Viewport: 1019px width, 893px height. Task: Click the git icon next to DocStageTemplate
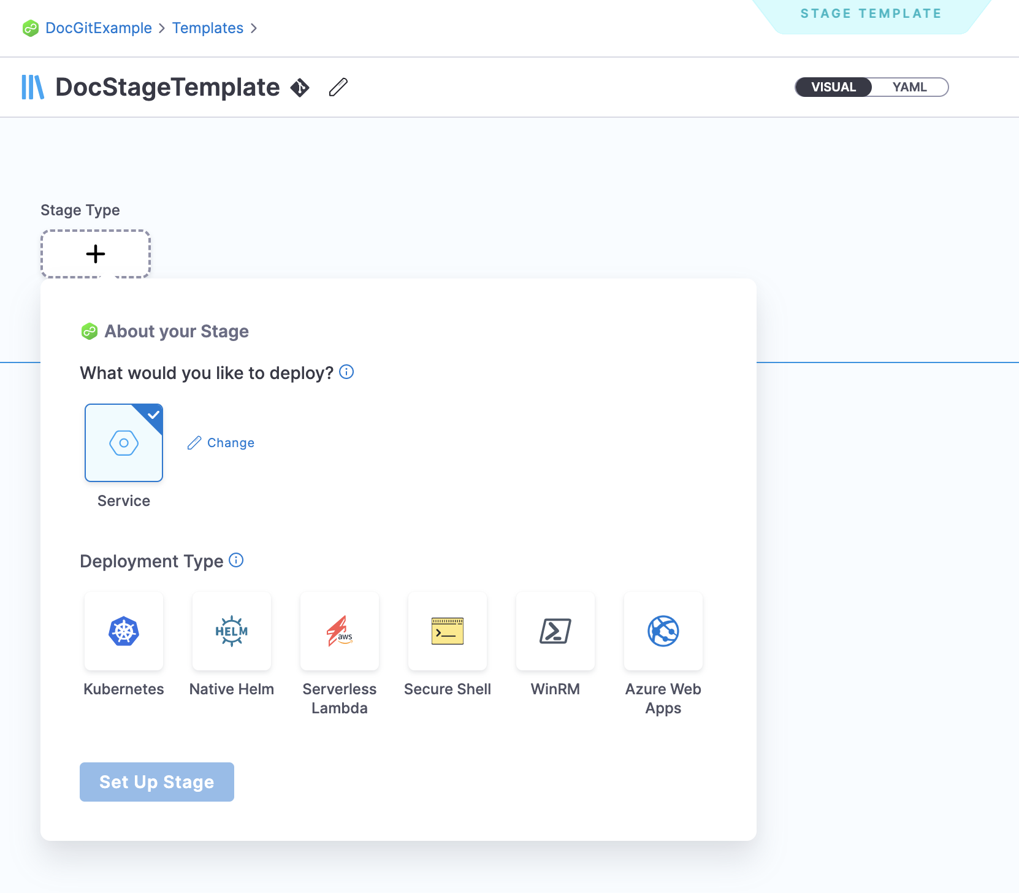coord(300,88)
